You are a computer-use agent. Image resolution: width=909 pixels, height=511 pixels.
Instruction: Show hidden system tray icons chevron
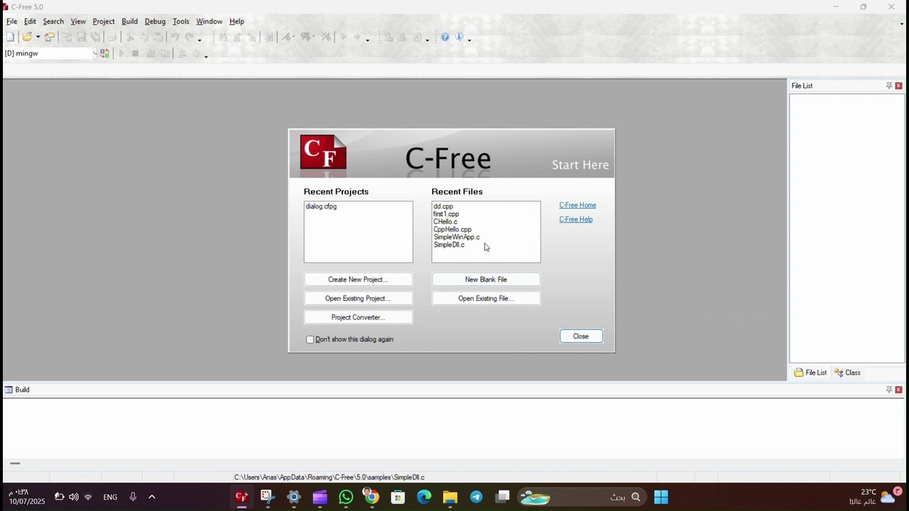click(151, 497)
